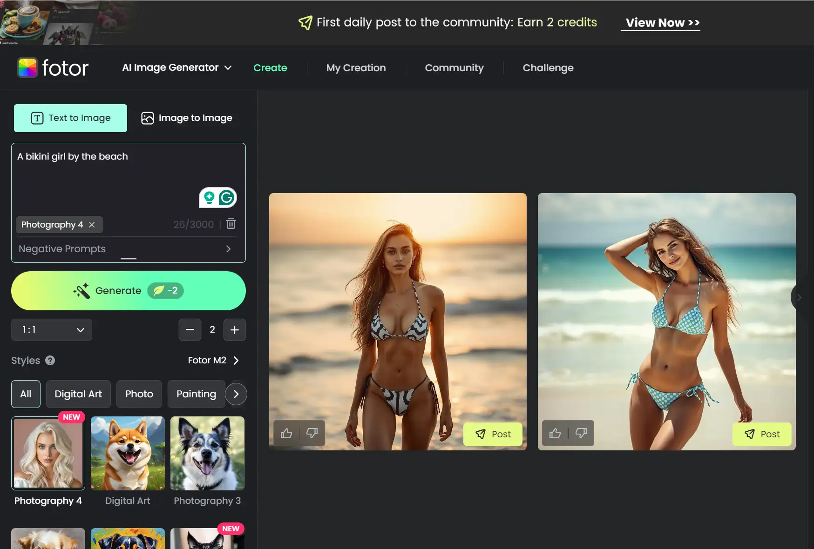The height and width of the screenshot is (549, 814).
Task: Post the first generated image
Action: [493, 434]
